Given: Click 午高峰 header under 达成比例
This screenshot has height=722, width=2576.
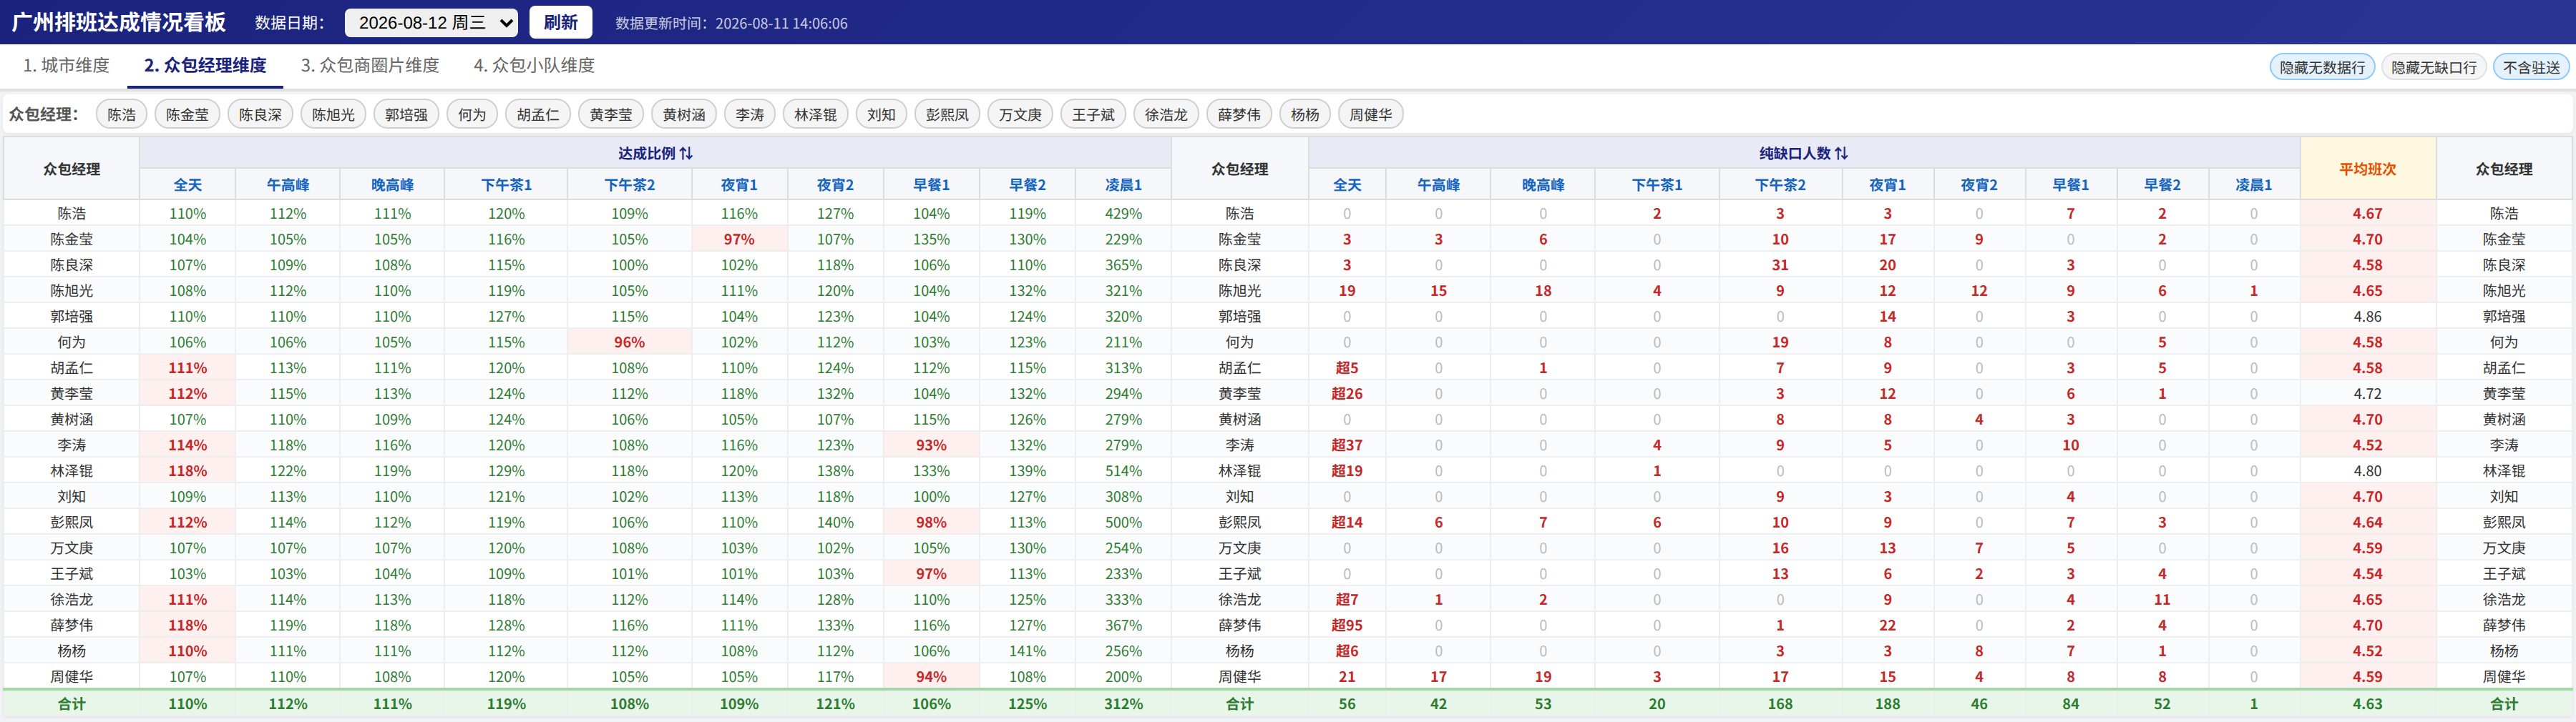Looking at the screenshot, I should click(x=288, y=184).
